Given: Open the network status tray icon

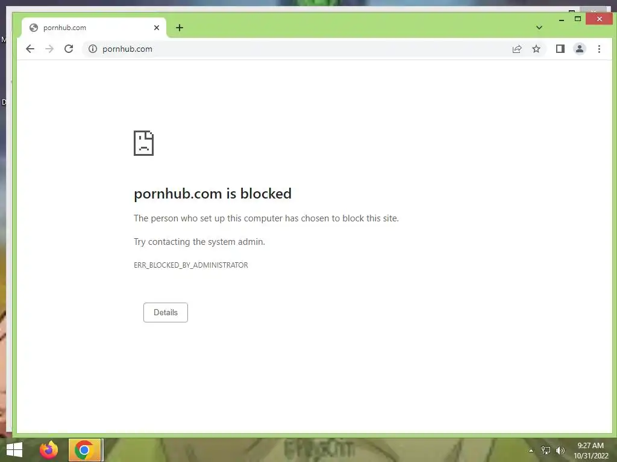Looking at the screenshot, I should click(x=546, y=451).
